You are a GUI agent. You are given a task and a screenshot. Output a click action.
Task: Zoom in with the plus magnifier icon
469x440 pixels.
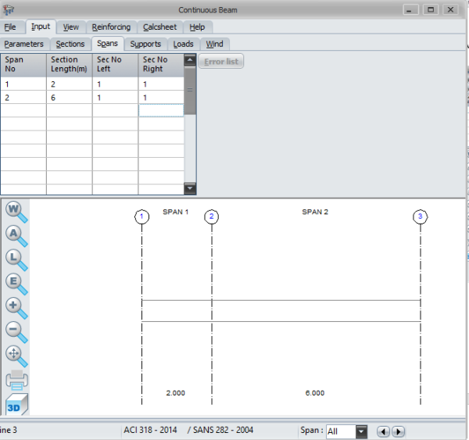tap(16, 307)
